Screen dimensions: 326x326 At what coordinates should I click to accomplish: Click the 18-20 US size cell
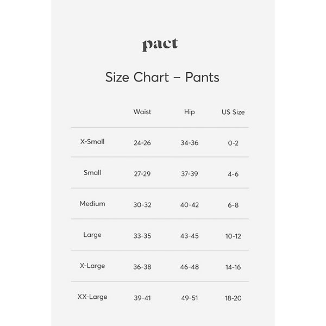click(233, 298)
